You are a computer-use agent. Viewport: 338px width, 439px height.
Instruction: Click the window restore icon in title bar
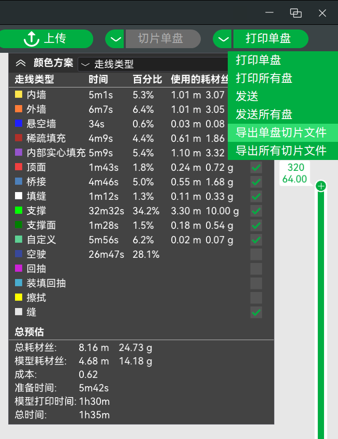click(296, 13)
